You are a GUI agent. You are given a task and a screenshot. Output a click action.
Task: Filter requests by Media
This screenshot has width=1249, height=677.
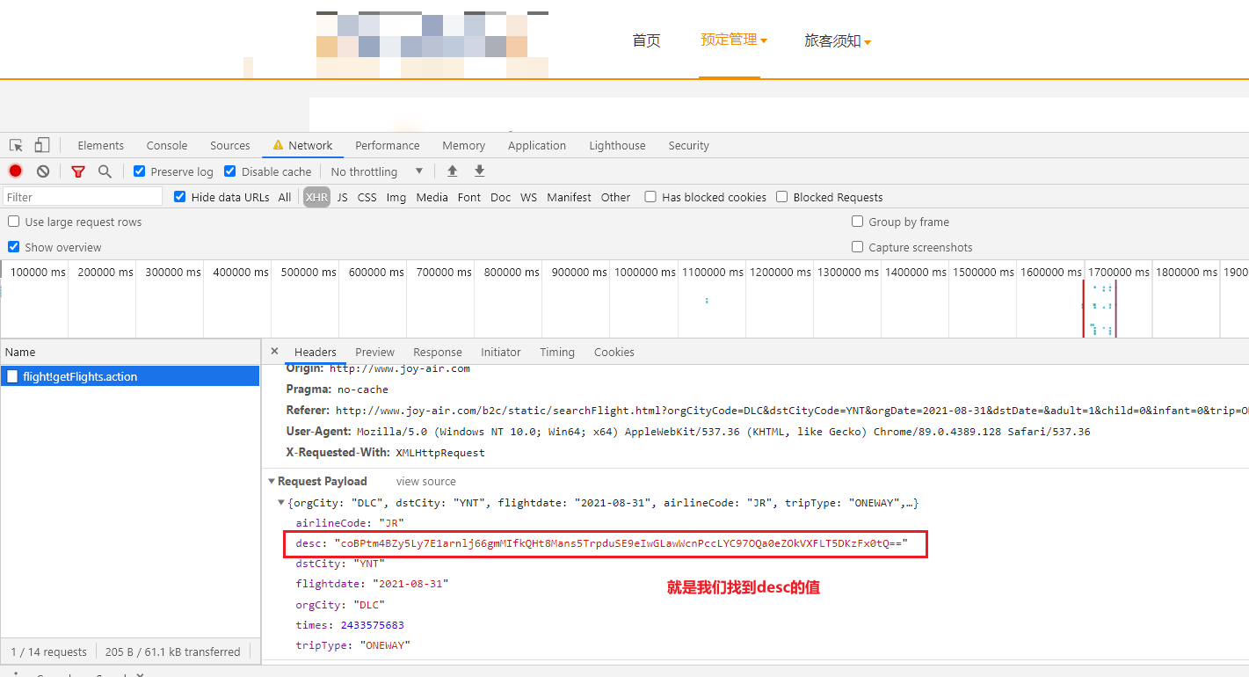(432, 197)
